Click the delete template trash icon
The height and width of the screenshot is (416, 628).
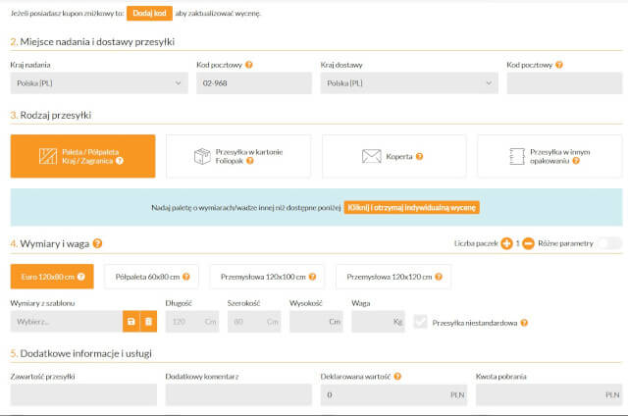click(148, 321)
